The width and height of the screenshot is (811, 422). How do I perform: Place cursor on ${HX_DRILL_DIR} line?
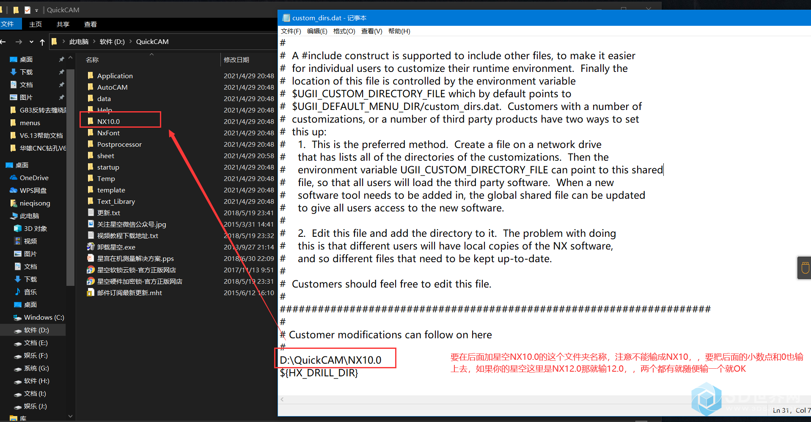(319, 373)
